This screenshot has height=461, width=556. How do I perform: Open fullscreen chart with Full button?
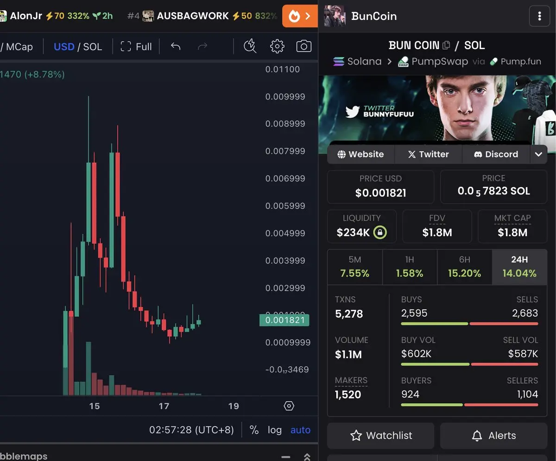coord(136,46)
